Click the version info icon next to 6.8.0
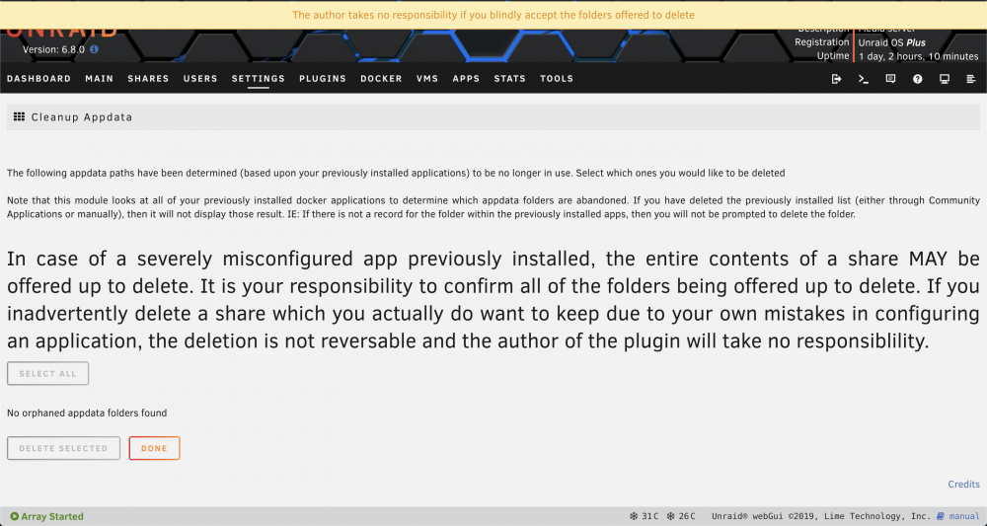 coord(94,49)
